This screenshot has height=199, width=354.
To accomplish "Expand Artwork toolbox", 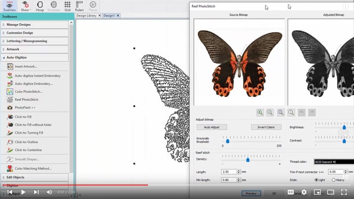I will (34, 49).
